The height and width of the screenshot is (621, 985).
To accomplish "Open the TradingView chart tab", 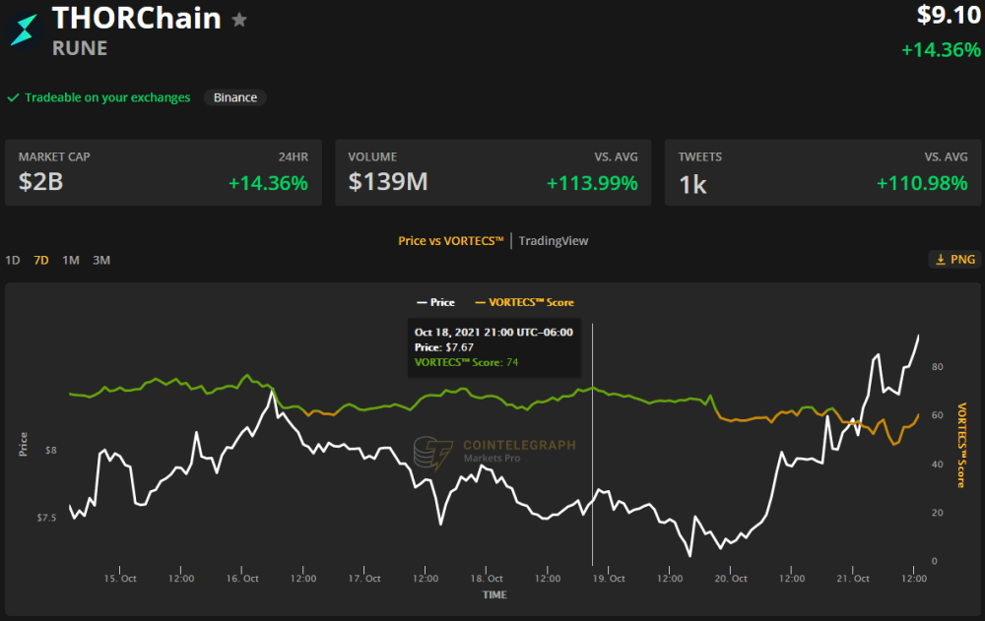I will (x=554, y=240).
